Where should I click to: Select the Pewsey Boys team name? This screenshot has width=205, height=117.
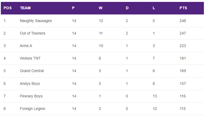(31, 96)
